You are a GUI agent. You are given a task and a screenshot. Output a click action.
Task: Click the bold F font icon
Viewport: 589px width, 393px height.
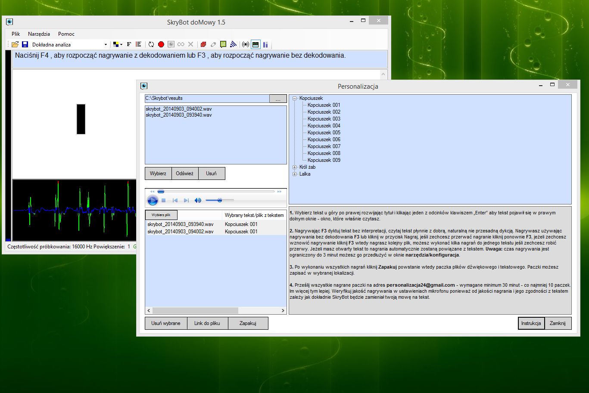pyautogui.click(x=128, y=44)
